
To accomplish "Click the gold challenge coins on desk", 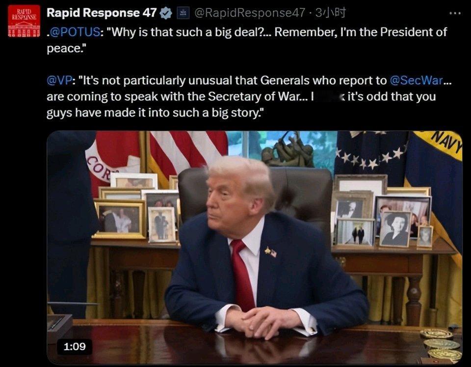I will [441, 345].
